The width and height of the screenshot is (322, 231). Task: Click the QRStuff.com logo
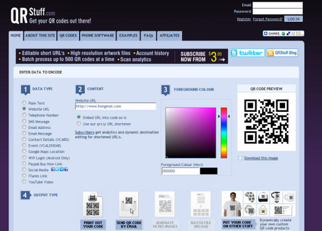tap(51, 16)
